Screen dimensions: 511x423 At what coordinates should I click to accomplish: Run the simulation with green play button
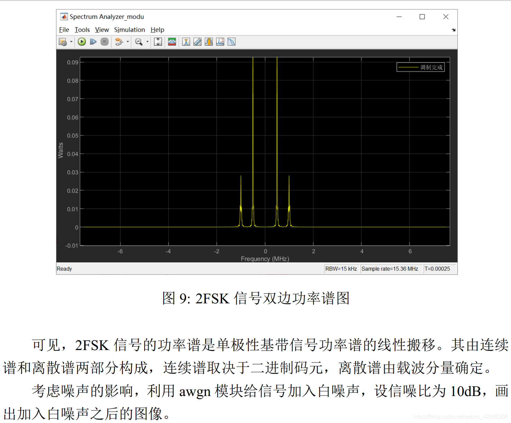82,42
